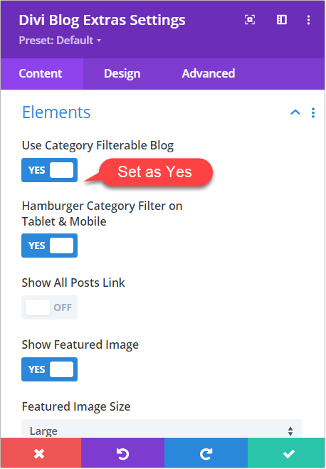Click the blue redo arrow button
This screenshot has height=469, width=326.
coord(206,453)
